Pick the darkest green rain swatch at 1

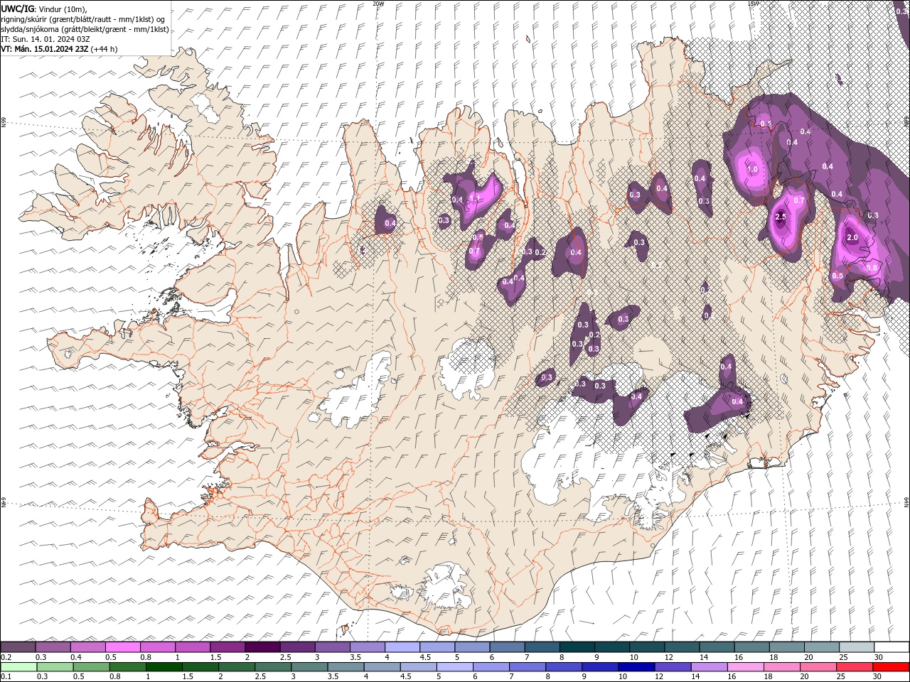164,667
